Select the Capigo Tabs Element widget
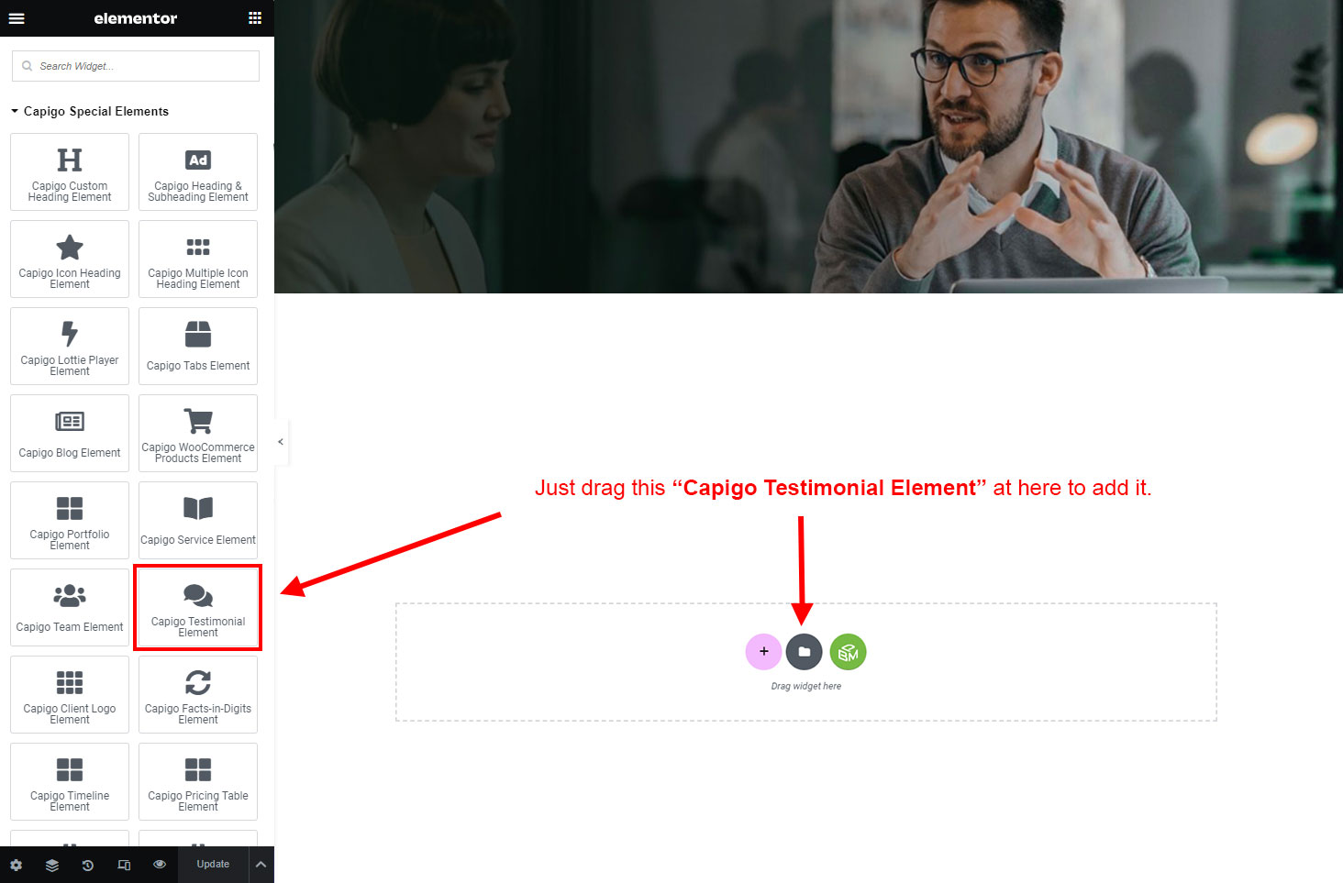 [198, 347]
